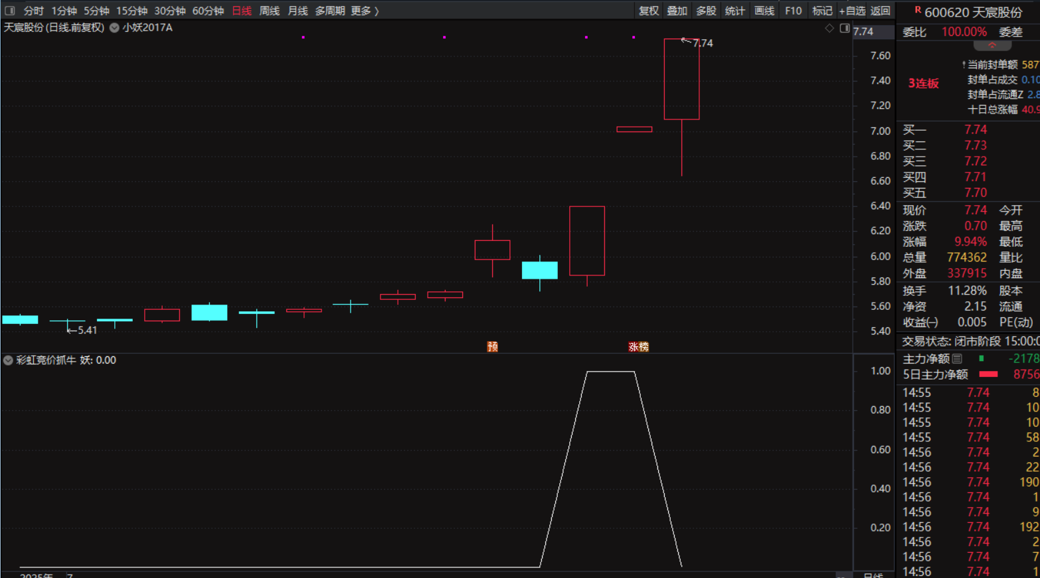Open F10 company information

pos(793,11)
